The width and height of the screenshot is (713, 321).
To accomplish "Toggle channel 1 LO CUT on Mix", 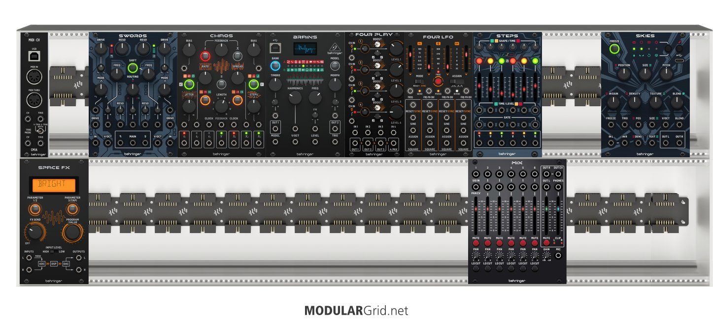I will coord(475,268).
